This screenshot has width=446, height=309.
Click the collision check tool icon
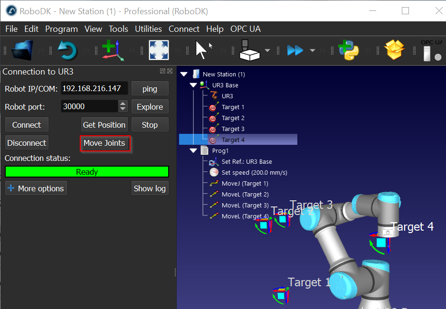click(x=249, y=50)
